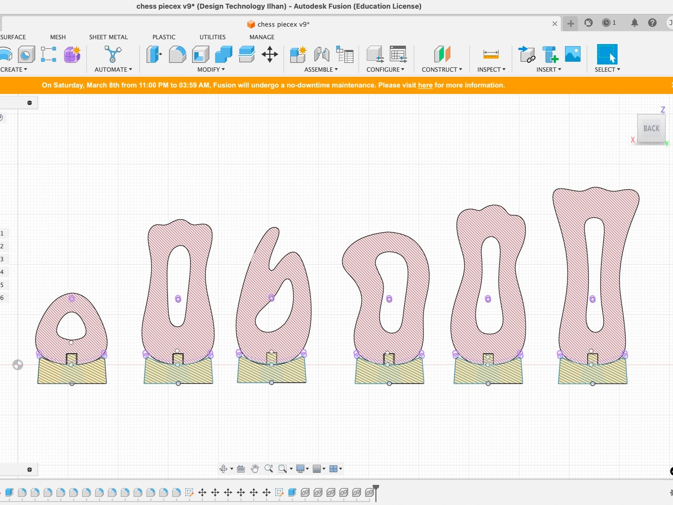Click the Insert fastener icon
673x505 pixels.
550,54
